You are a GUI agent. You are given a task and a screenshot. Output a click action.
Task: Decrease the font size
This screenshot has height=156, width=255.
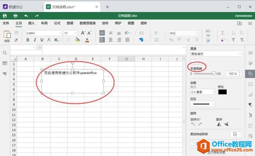click(x=90, y=33)
